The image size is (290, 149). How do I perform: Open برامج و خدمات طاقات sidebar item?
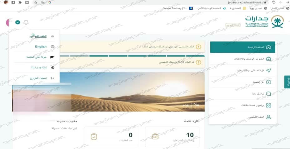pyautogui.click(x=242, y=105)
